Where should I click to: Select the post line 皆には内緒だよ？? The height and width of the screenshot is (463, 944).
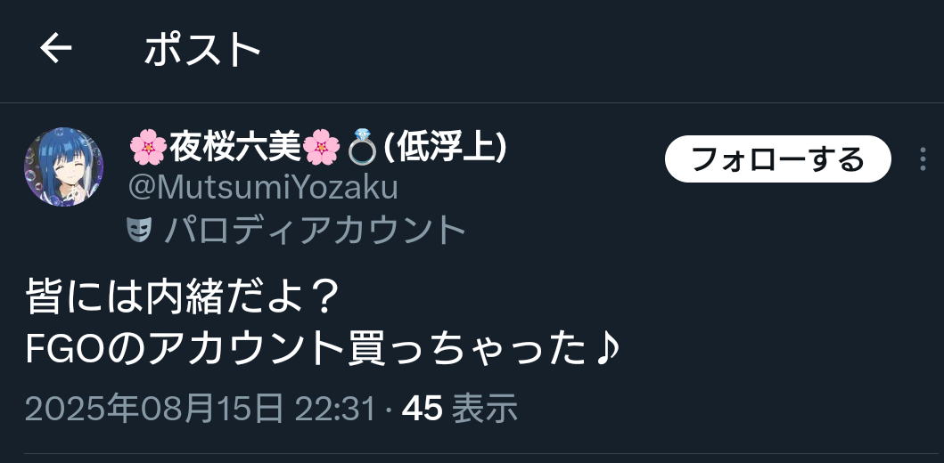click(185, 297)
